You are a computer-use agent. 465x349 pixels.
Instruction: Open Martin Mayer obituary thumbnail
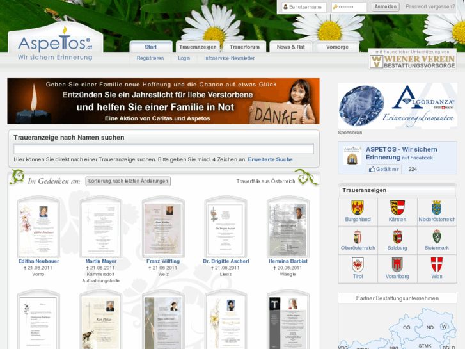tap(101, 227)
